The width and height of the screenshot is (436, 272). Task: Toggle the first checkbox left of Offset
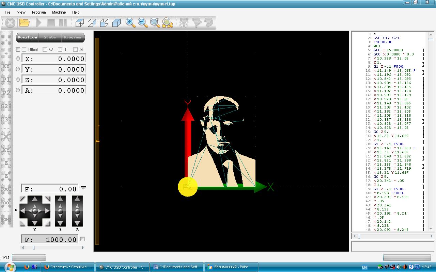(18, 50)
